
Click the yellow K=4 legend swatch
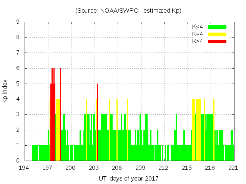pyautogui.click(x=217, y=34)
